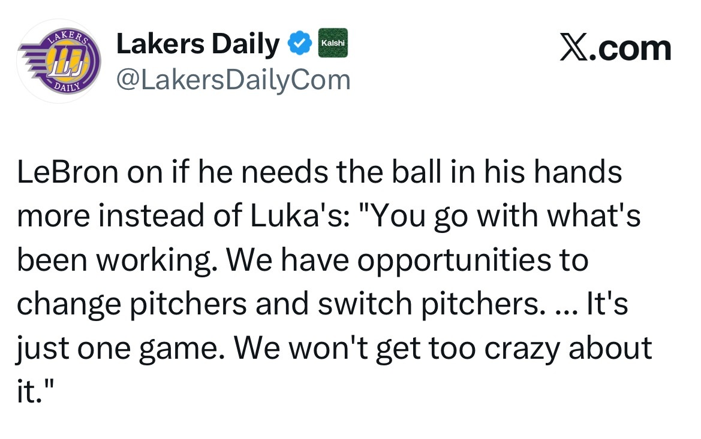This screenshot has width=701, height=439.
Task: Click the final word "it." of the tweet
Action: tap(29, 392)
